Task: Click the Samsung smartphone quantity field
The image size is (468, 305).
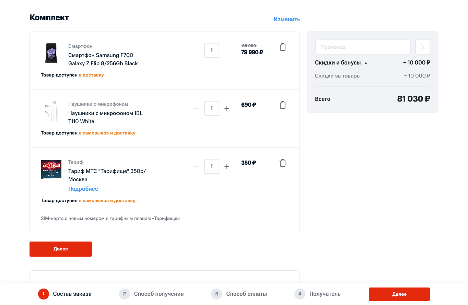Action: click(x=212, y=50)
